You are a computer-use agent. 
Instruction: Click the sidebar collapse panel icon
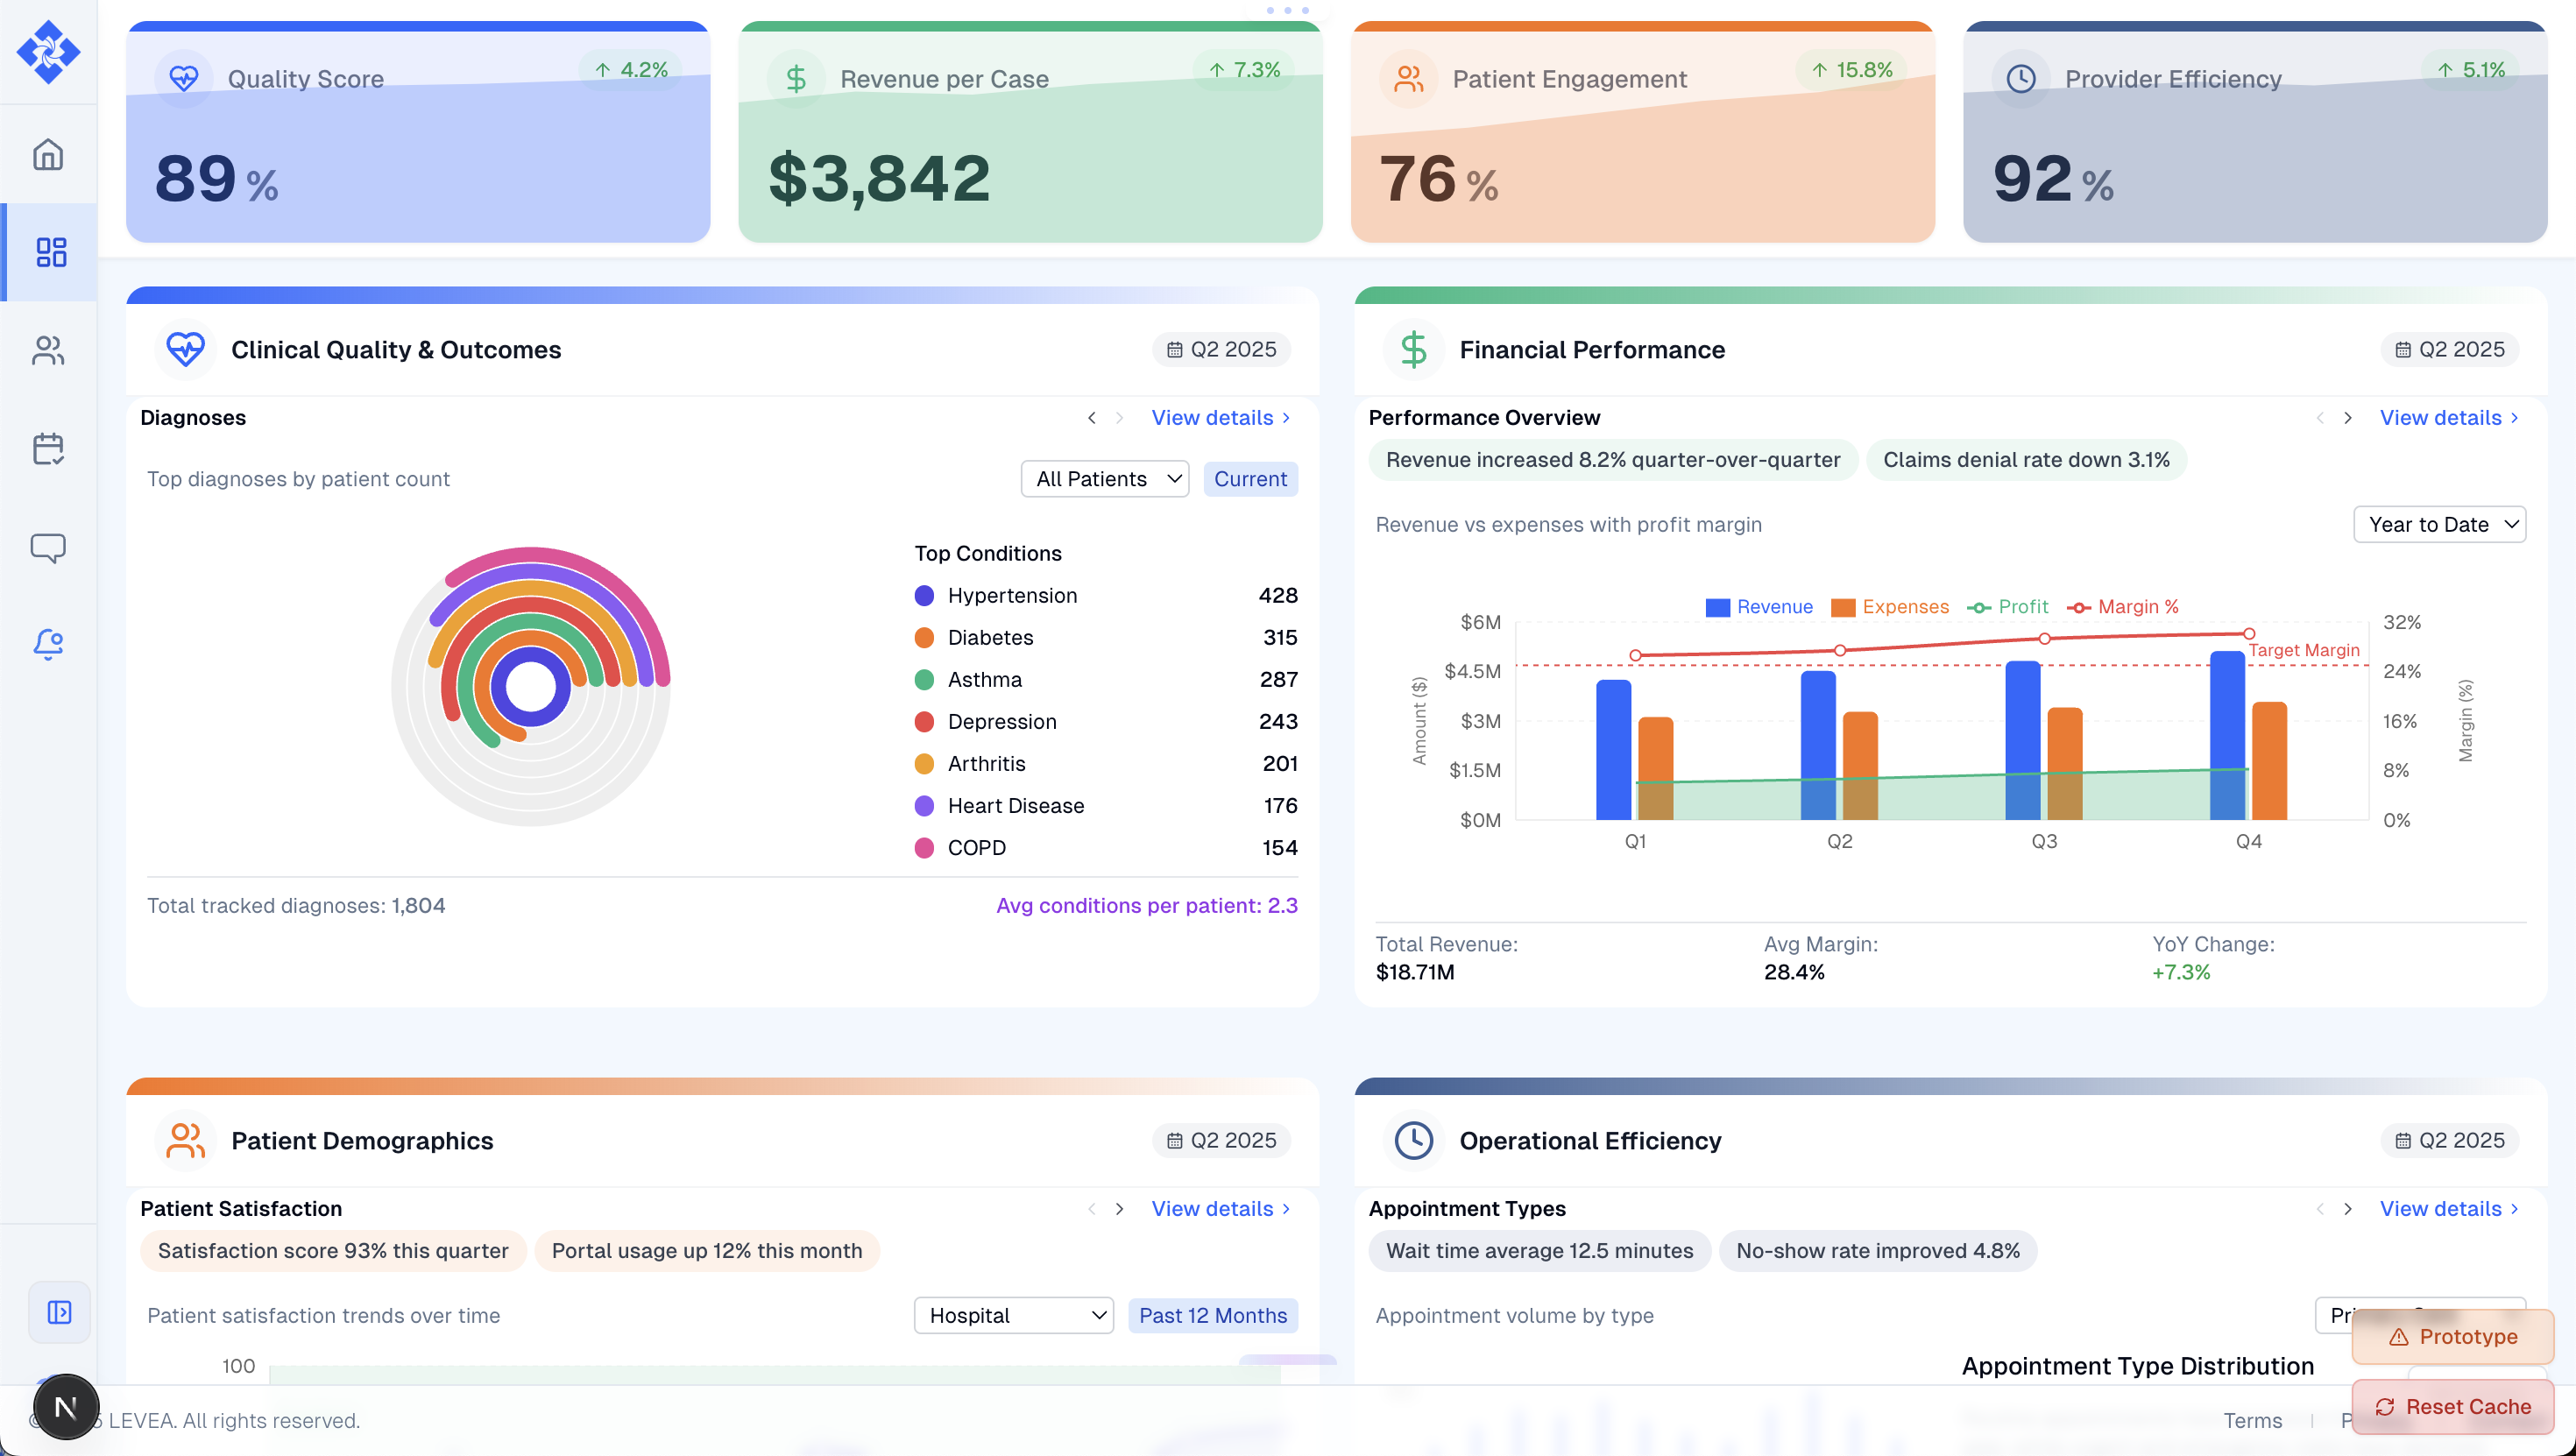coord(60,1312)
